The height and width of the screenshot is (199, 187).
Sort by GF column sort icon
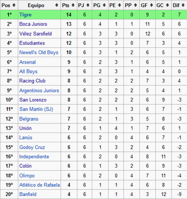coord(151,5)
